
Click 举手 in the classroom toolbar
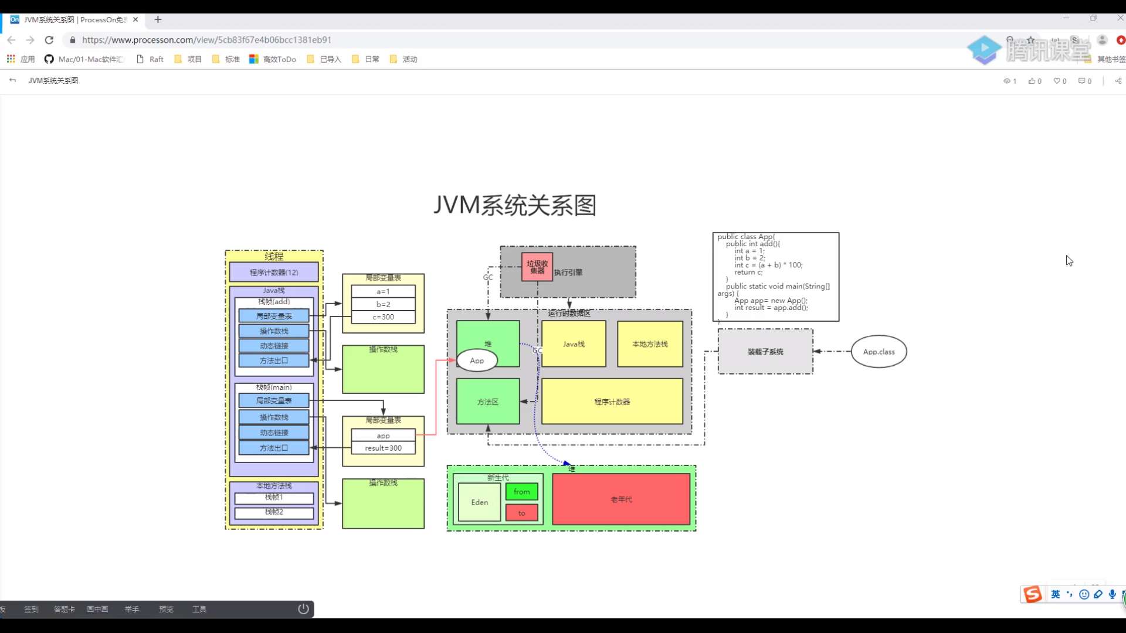[x=131, y=609]
